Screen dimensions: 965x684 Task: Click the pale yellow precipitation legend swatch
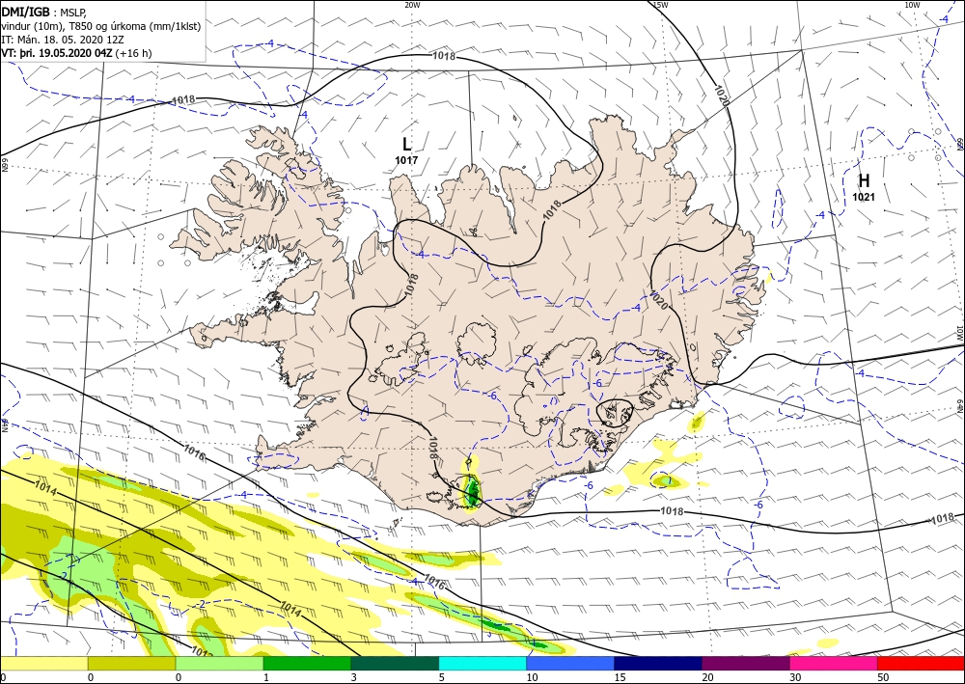(43, 663)
